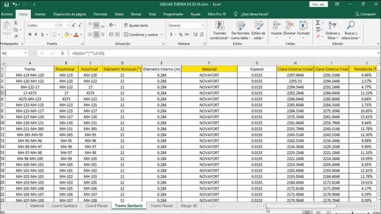Increase indent in the alignment group

pos(117,34)
